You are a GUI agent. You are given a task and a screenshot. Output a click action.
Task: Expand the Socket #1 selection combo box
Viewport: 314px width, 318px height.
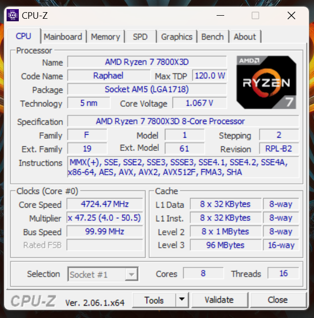(103, 274)
